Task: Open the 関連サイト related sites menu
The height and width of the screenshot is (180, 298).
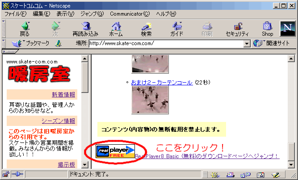Action: (x=271, y=43)
